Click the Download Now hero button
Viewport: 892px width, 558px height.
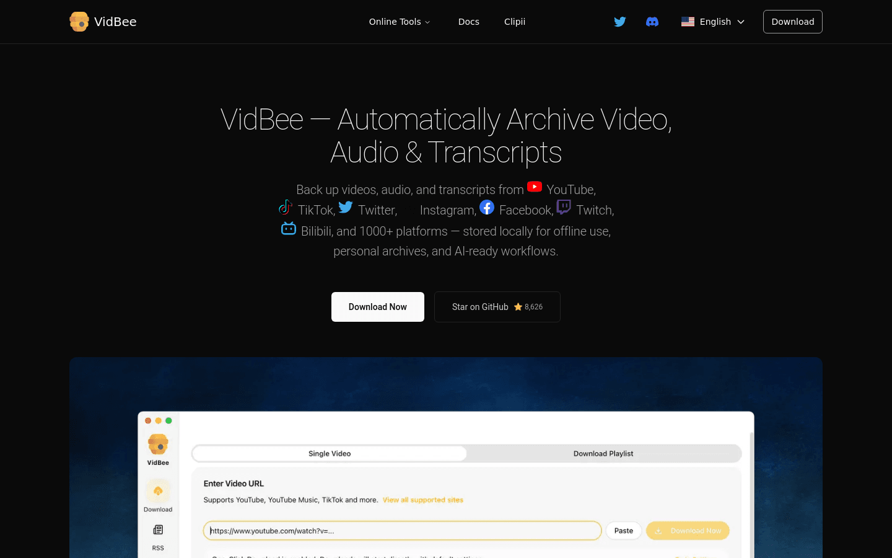pyautogui.click(x=377, y=306)
